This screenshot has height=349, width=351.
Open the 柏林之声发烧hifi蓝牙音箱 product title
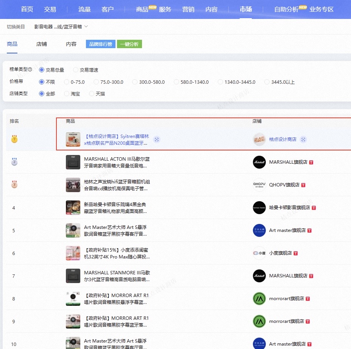click(x=117, y=185)
